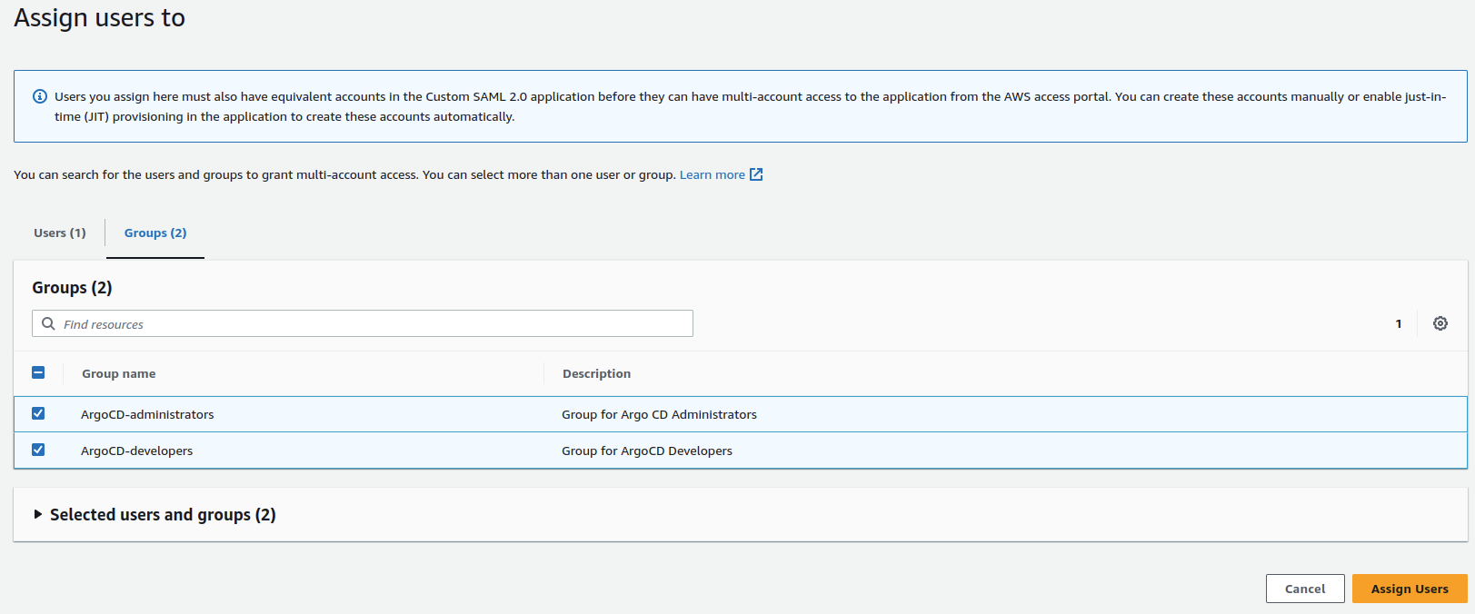Screen dimensions: 1475x614
Task: Open the Learn more link
Action: click(712, 174)
